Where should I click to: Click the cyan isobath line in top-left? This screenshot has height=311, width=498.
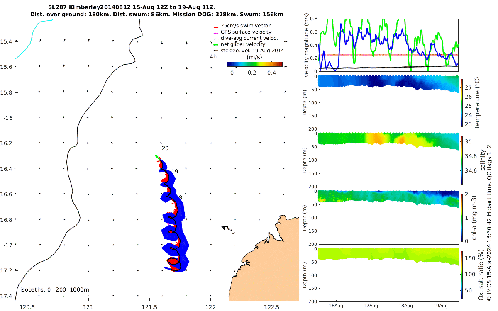click(33, 37)
